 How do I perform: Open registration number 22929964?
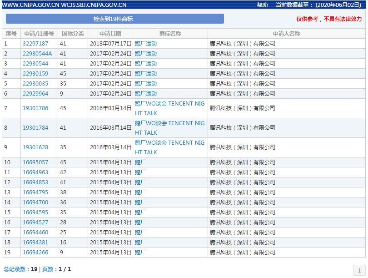click(x=35, y=94)
